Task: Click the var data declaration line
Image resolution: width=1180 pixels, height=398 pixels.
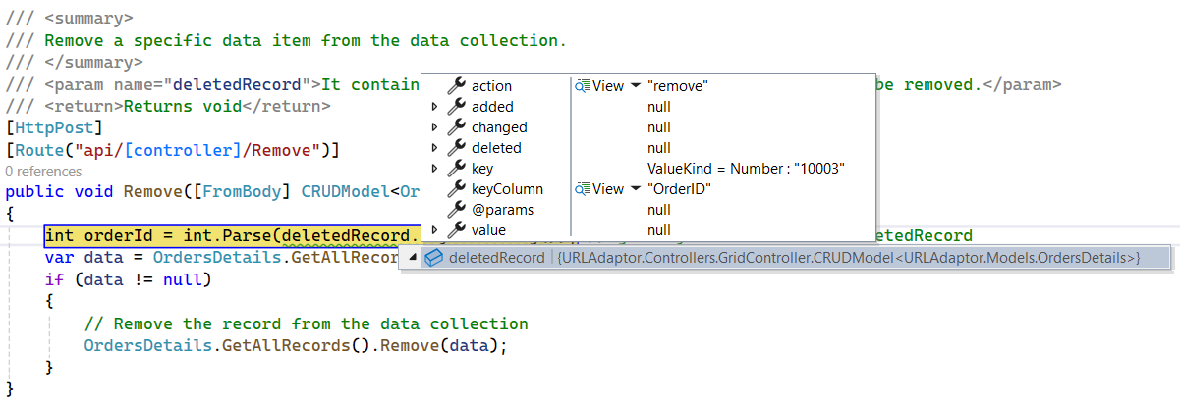Action: coord(220,258)
